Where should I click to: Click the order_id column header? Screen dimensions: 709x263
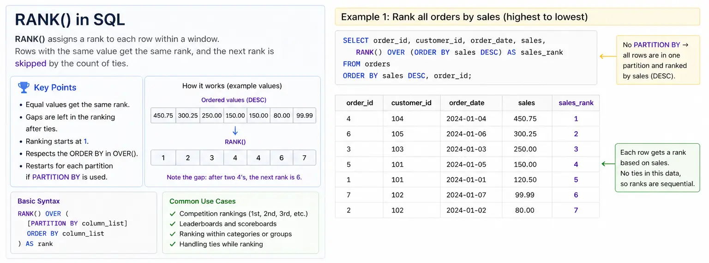click(x=360, y=103)
